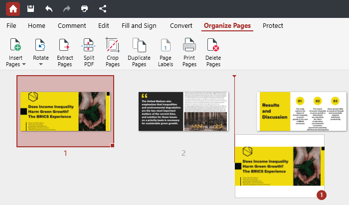Activate the Crop Pages tool

[x=113, y=52]
